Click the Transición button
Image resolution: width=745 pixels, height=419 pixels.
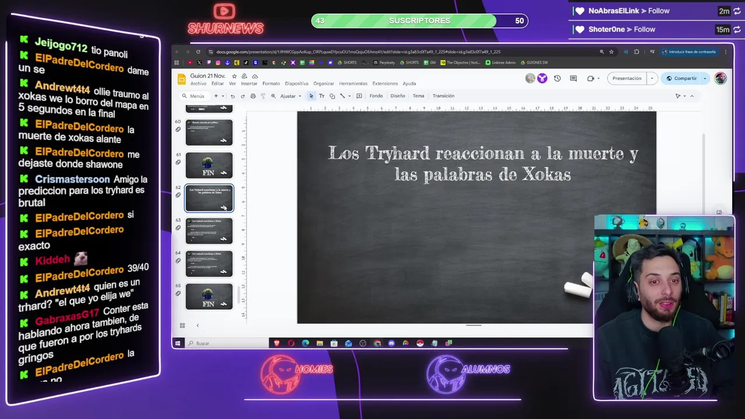tap(444, 96)
